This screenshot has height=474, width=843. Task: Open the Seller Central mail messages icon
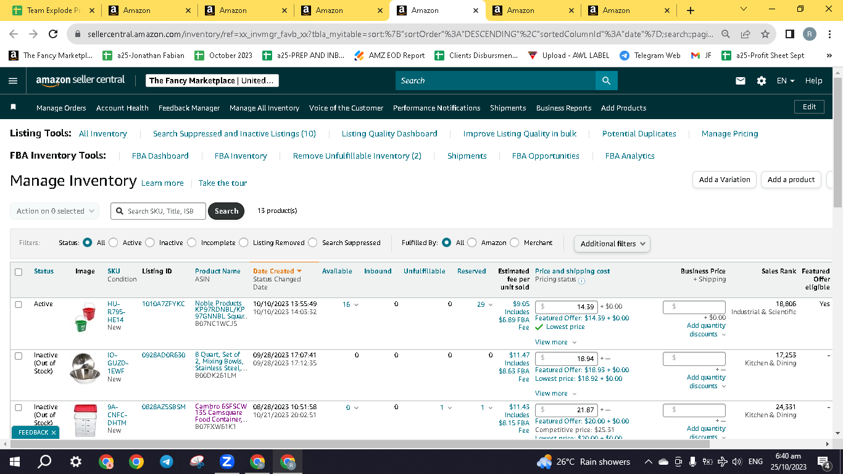pyautogui.click(x=741, y=81)
